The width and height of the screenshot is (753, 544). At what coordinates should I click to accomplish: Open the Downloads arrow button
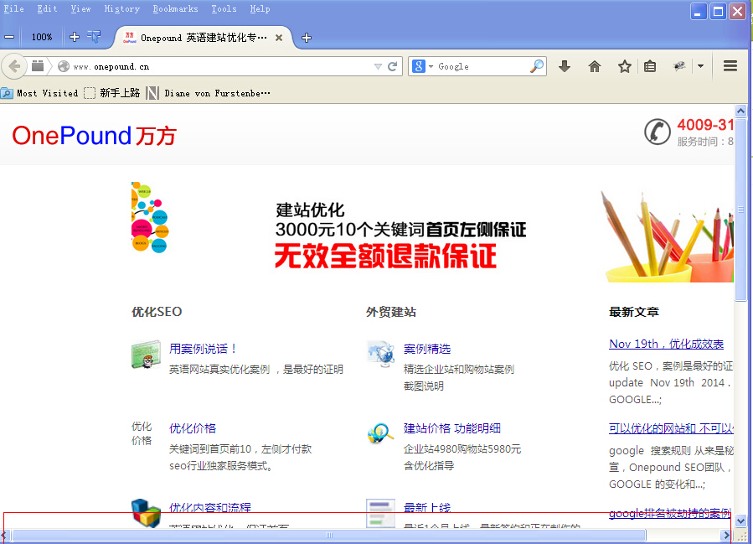pyautogui.click(x=565, y=66)
